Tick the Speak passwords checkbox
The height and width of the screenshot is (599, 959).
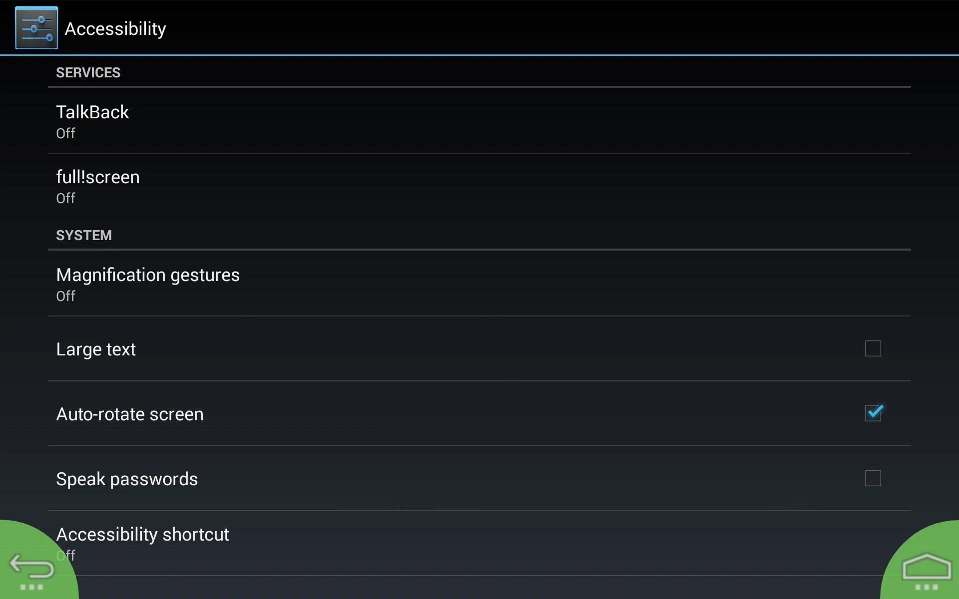(x=873, y=478)
